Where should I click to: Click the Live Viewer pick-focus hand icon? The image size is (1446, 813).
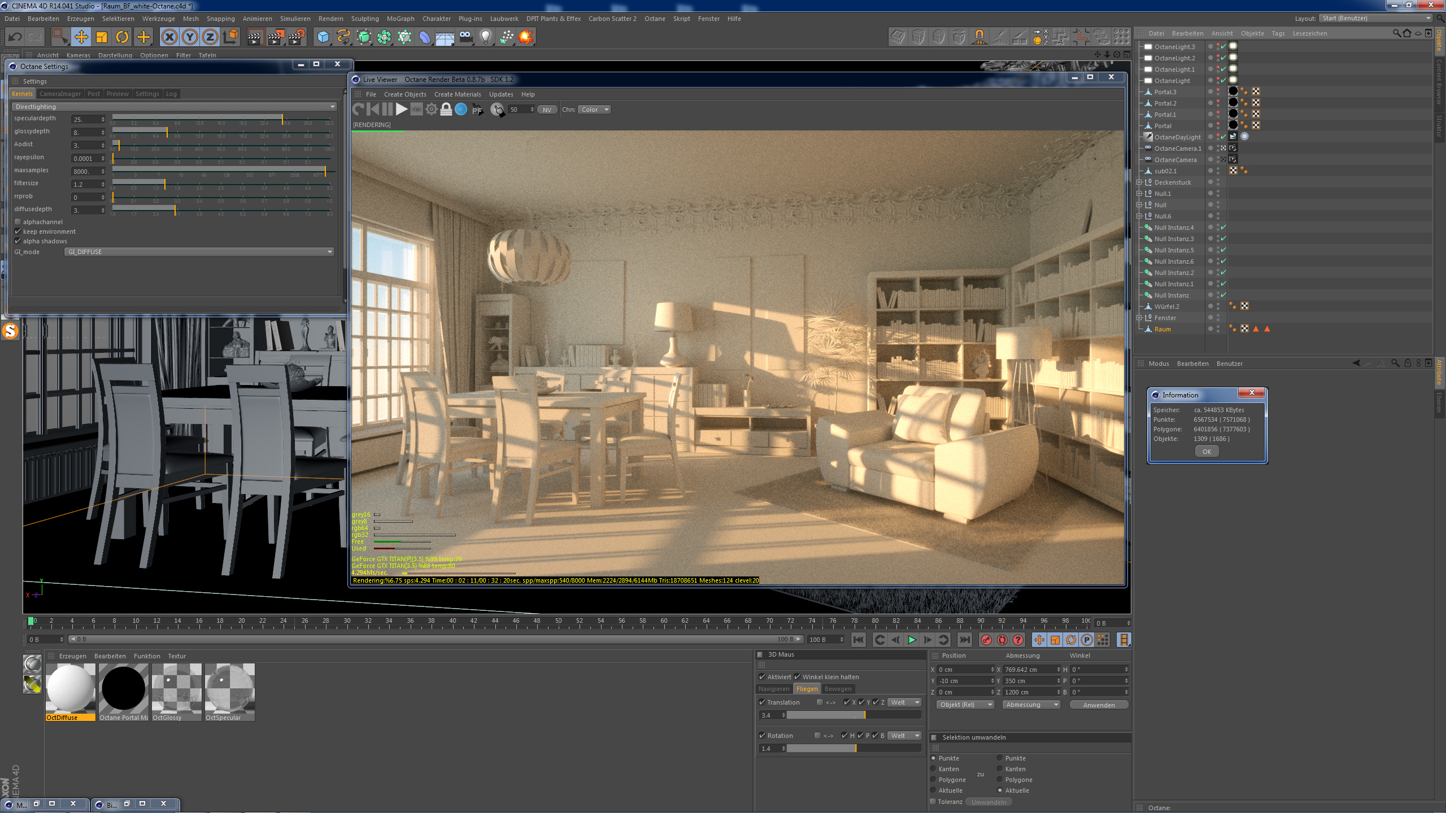(x=497, y=110)
